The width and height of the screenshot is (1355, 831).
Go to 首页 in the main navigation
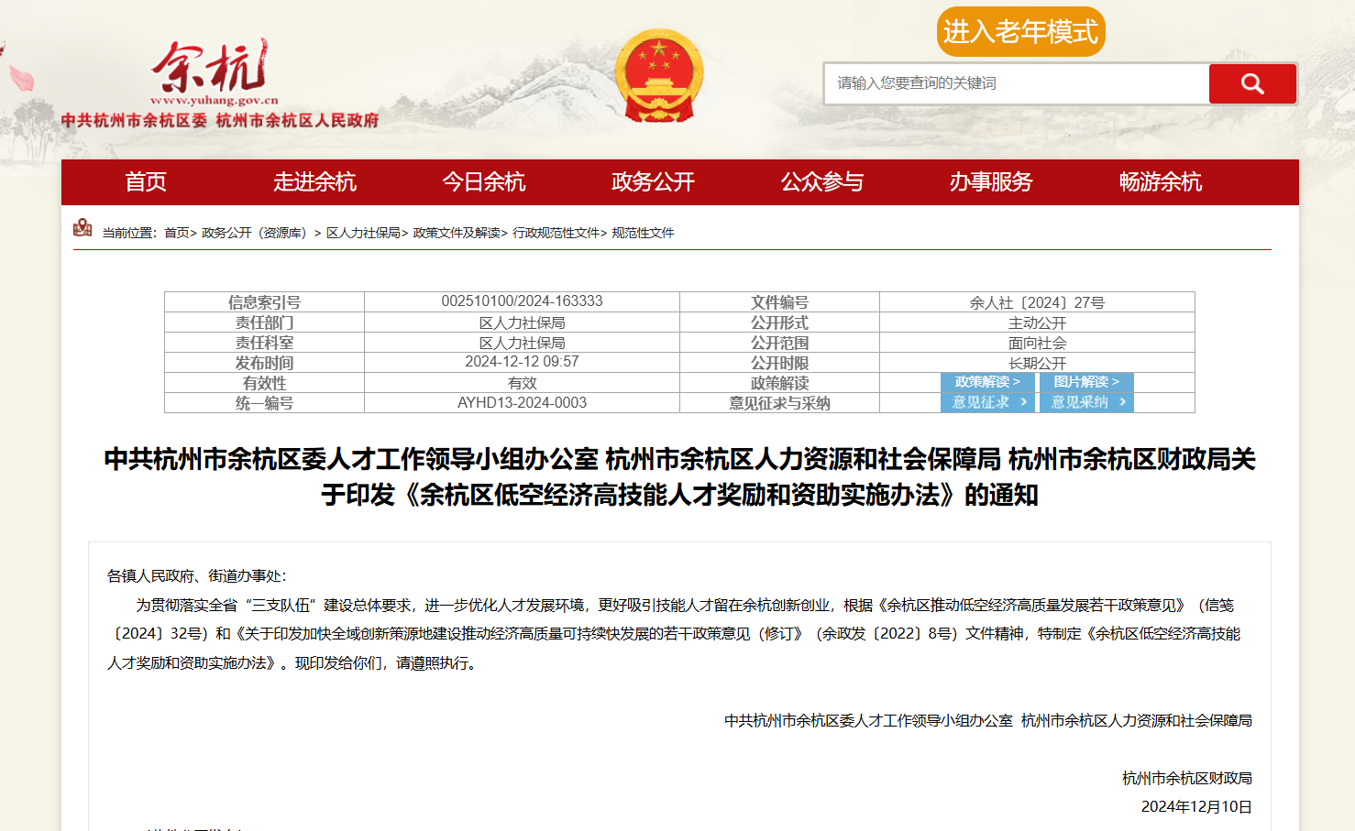tap(146, 182)
